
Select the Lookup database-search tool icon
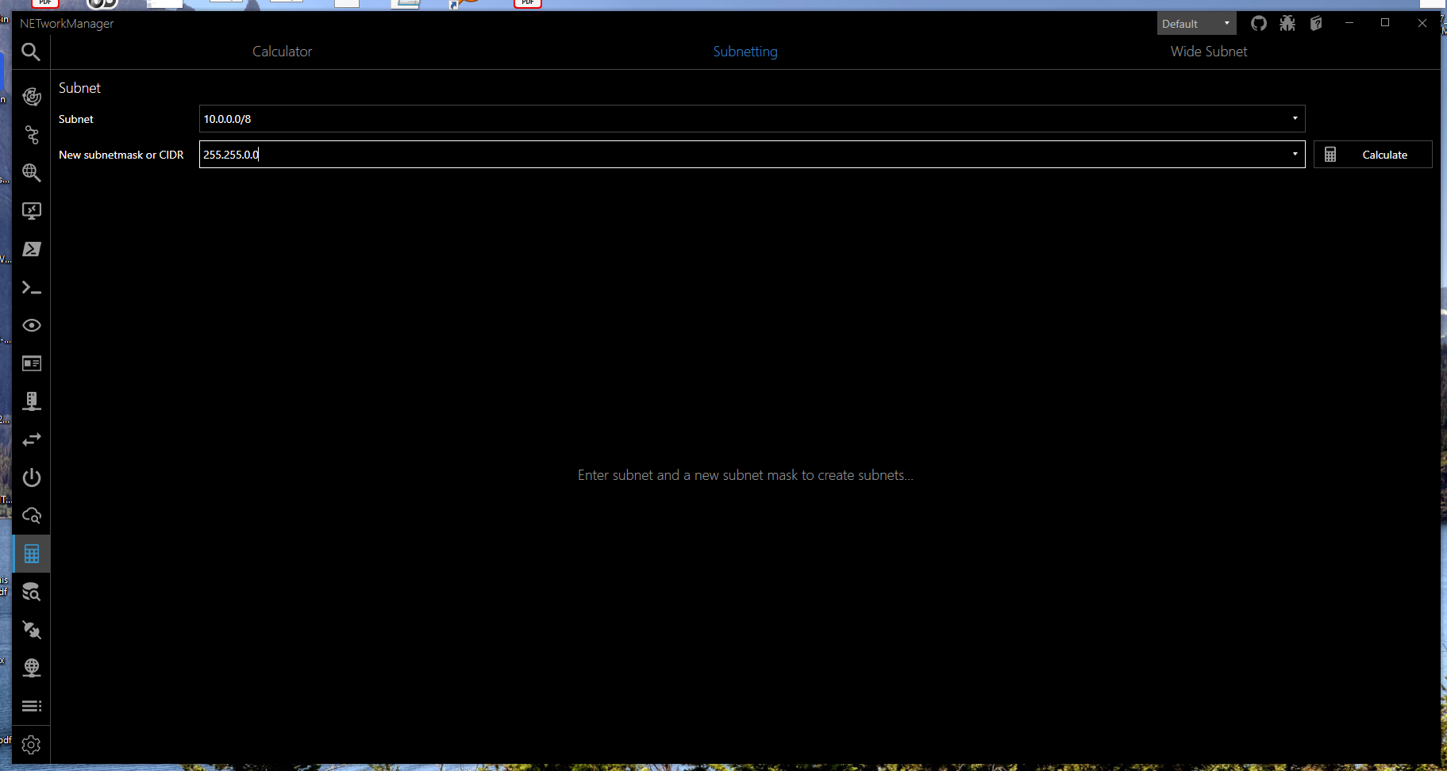click(x=31, y=592)
